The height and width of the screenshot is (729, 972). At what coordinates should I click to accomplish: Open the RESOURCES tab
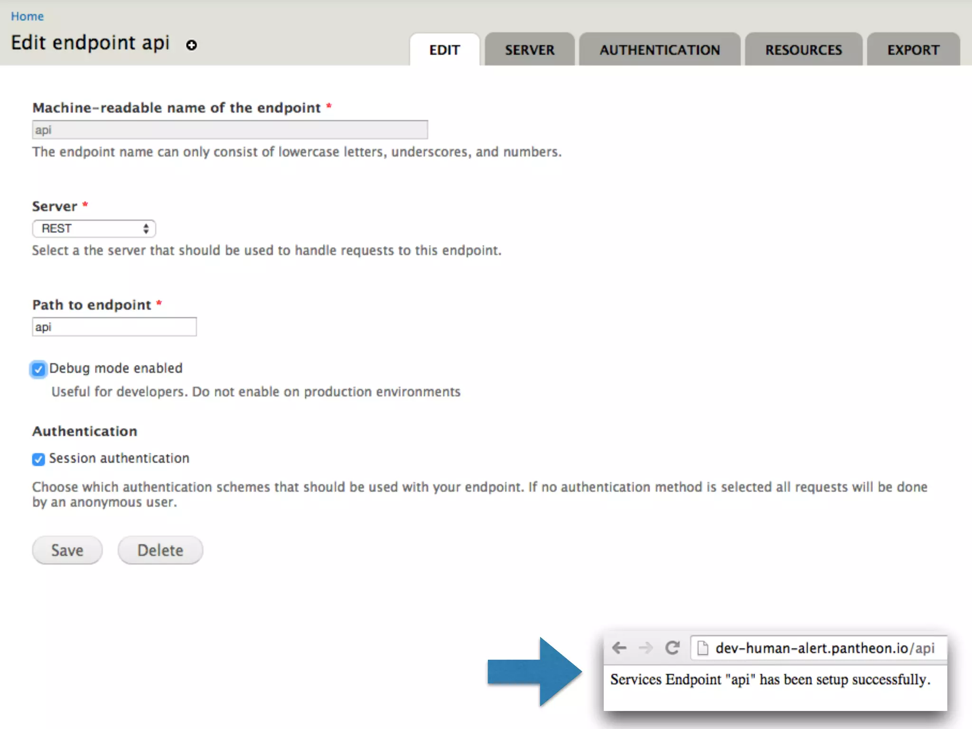pyautogui.click(x=804, y=49)
